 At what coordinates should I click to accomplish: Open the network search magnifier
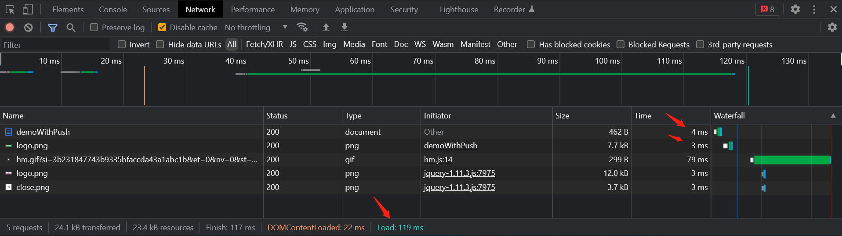[71, 28]
